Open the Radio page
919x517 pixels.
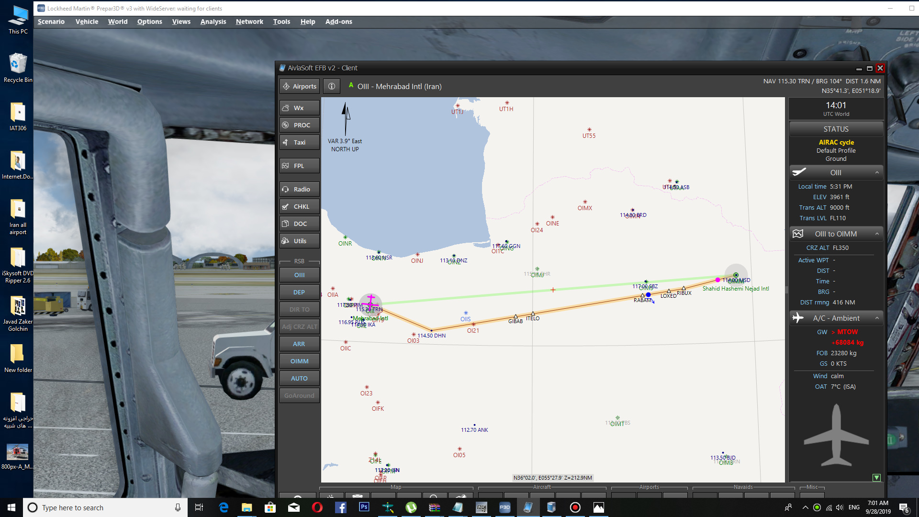tap(300, 189)
